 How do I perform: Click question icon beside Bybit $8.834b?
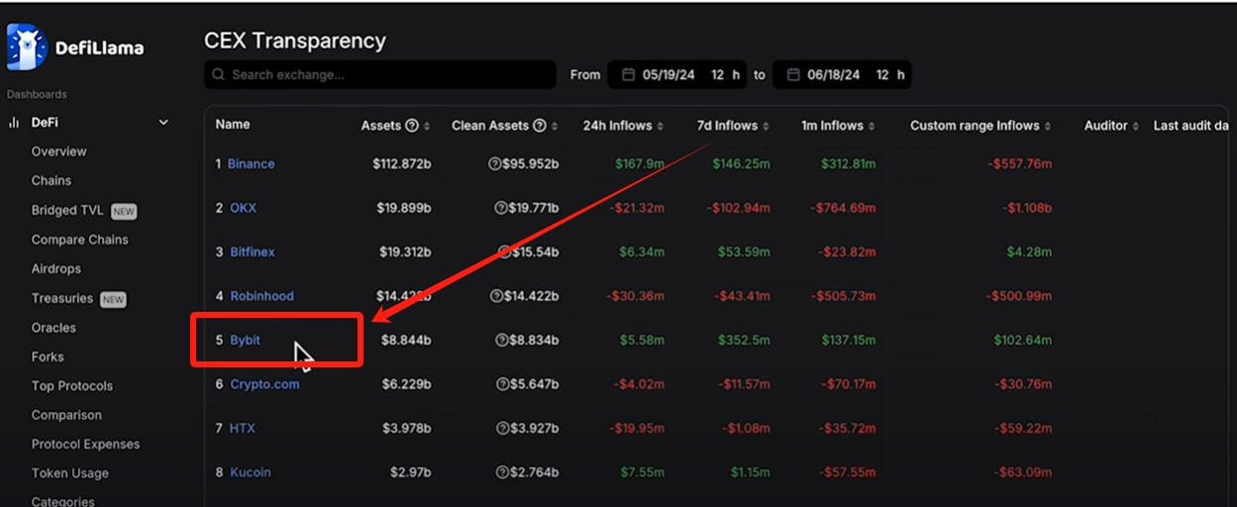point(501,341)
